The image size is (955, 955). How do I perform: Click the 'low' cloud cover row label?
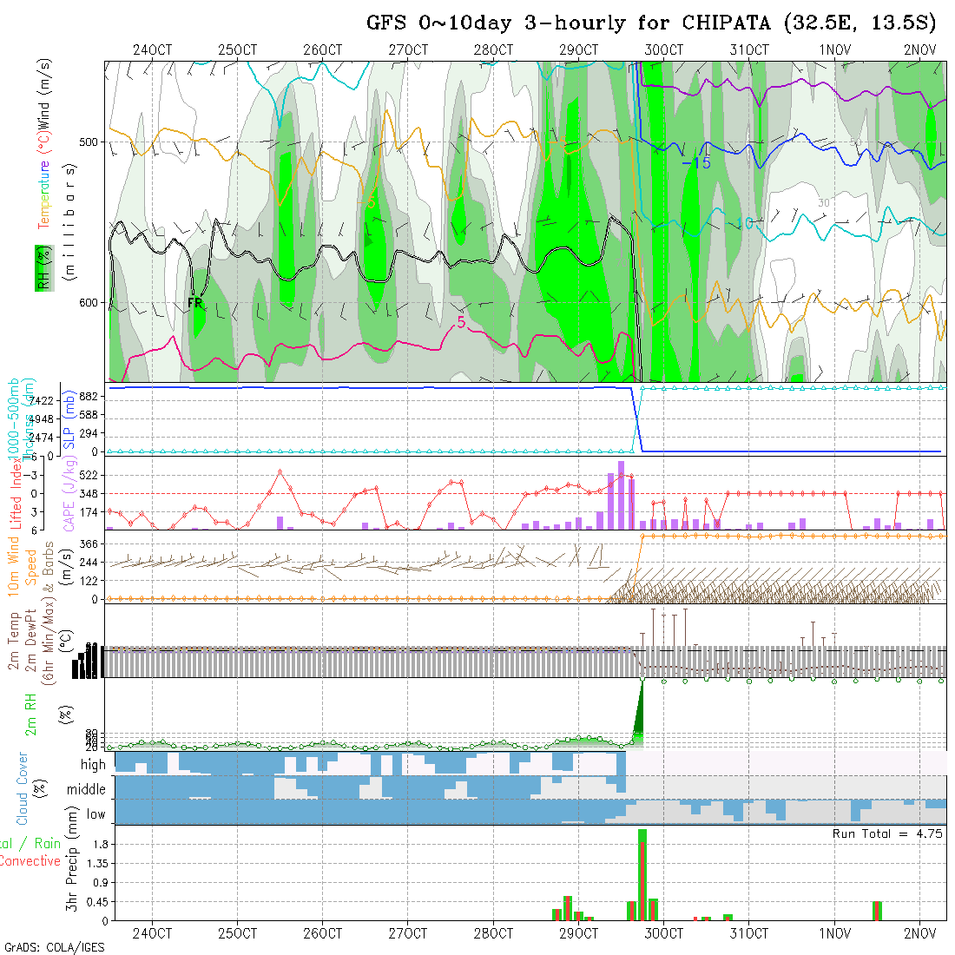click(x=95, y=814)
